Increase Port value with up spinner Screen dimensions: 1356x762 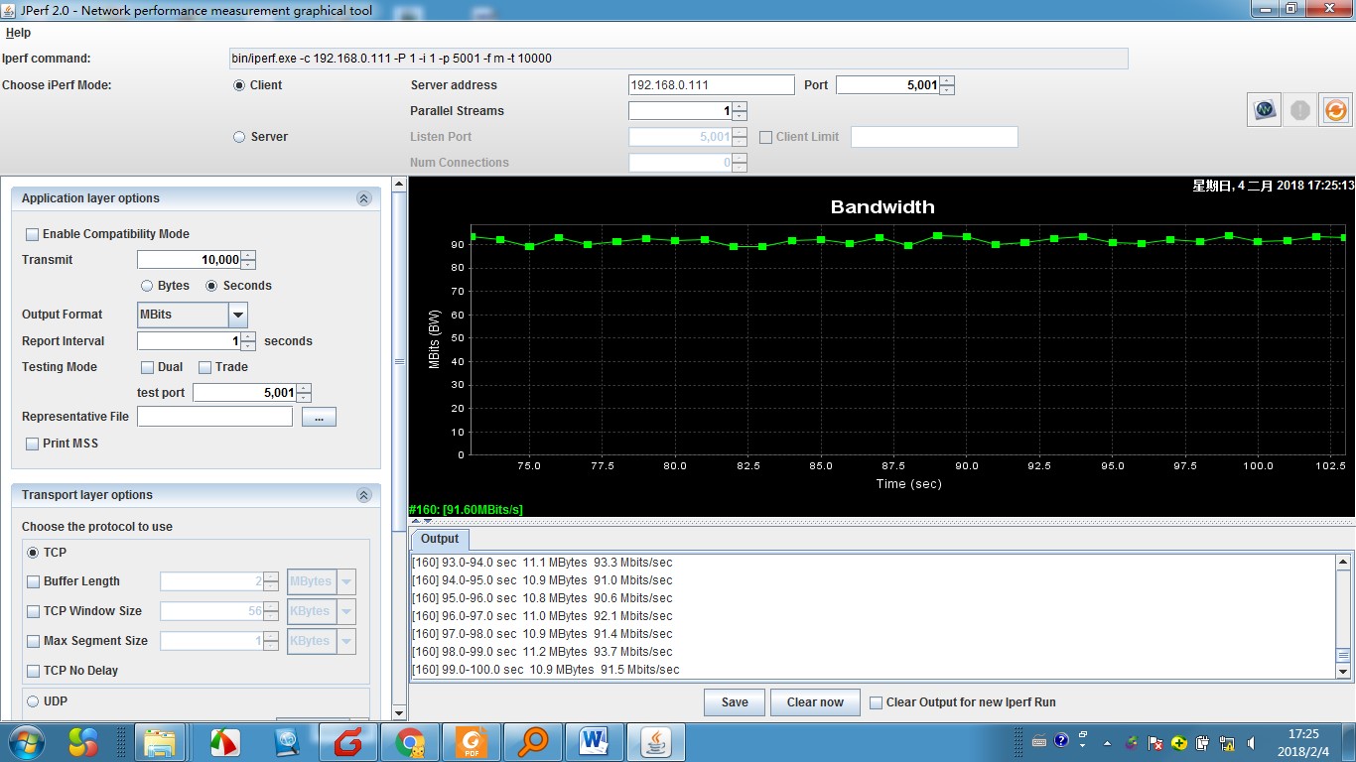point(947,80)
